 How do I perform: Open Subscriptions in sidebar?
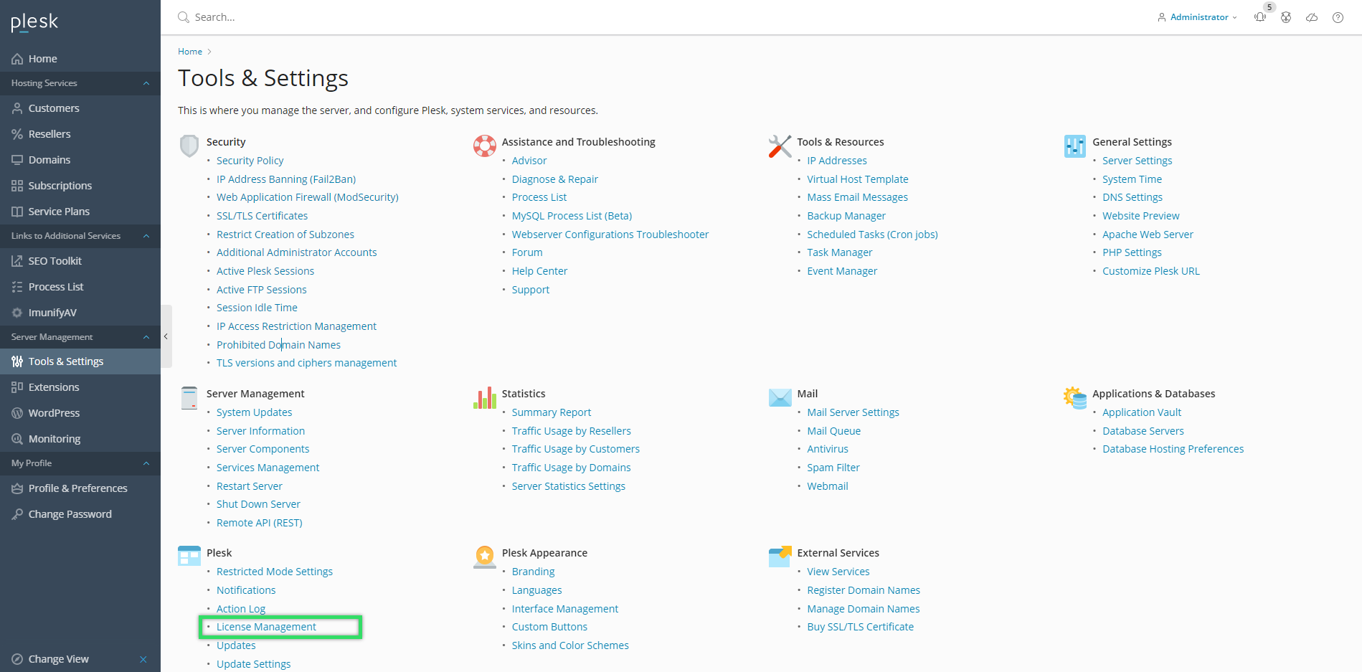(80, 186)
